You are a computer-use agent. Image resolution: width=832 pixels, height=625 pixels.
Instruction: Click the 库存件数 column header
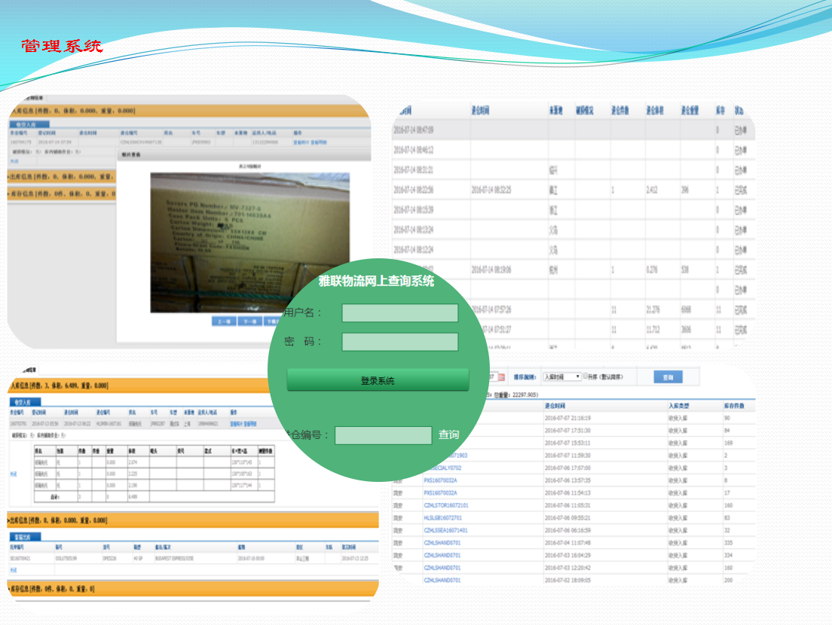pyautogui.click(x=734, y=406)
